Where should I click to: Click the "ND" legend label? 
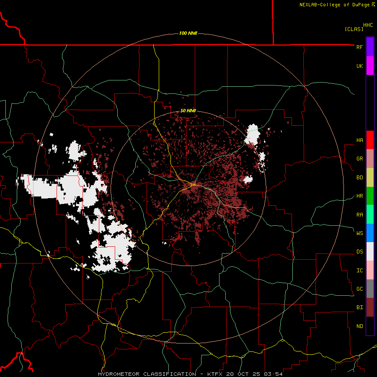(359, 326)
